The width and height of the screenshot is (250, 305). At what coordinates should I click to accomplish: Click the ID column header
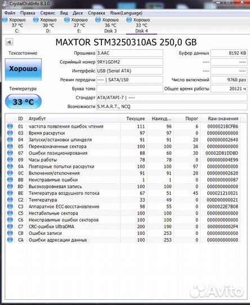(20, 119)
